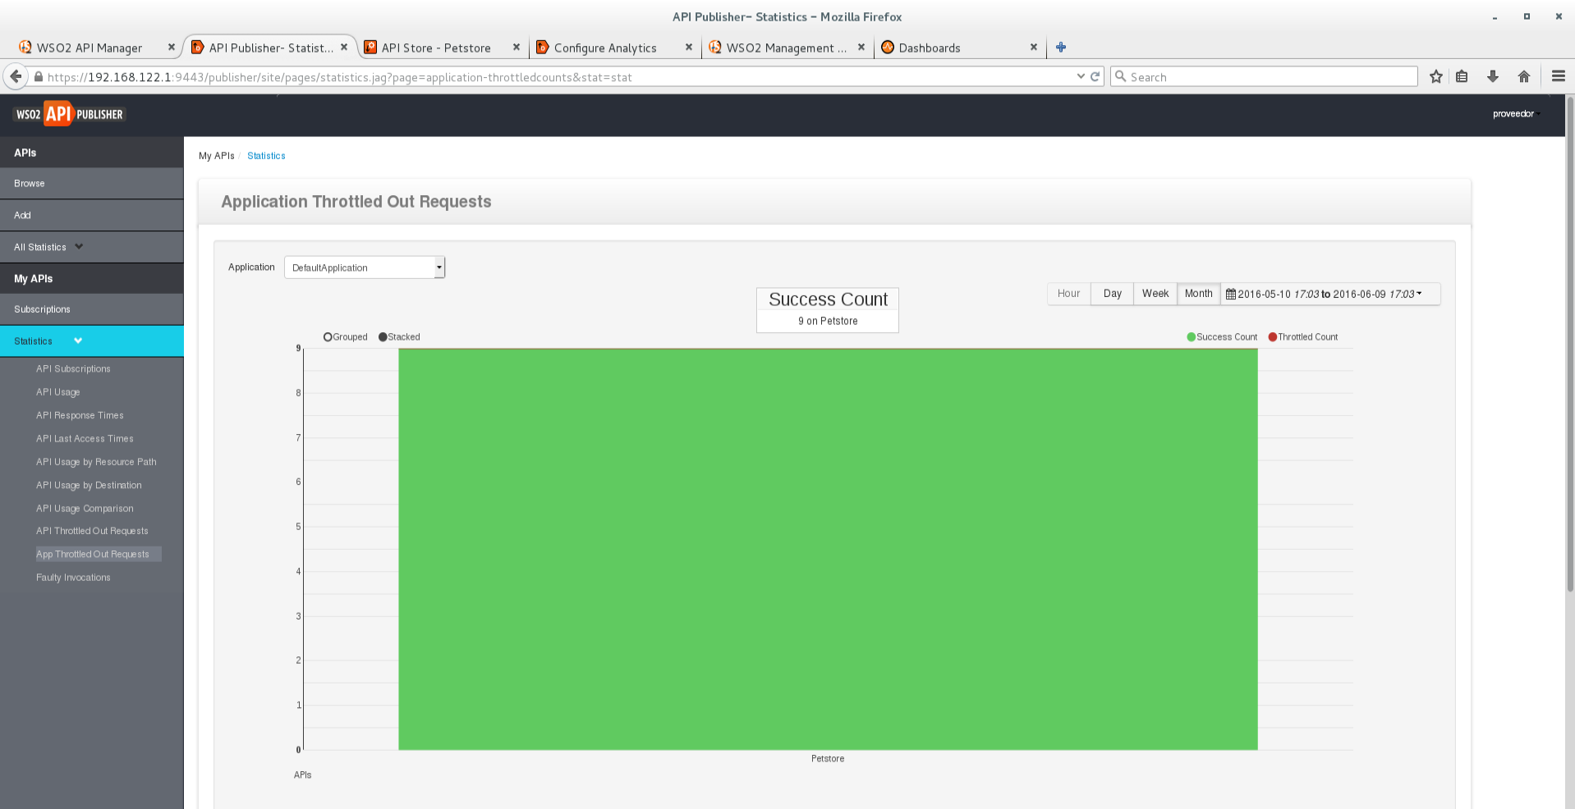Open Subscriptions under My APIs

92,309
